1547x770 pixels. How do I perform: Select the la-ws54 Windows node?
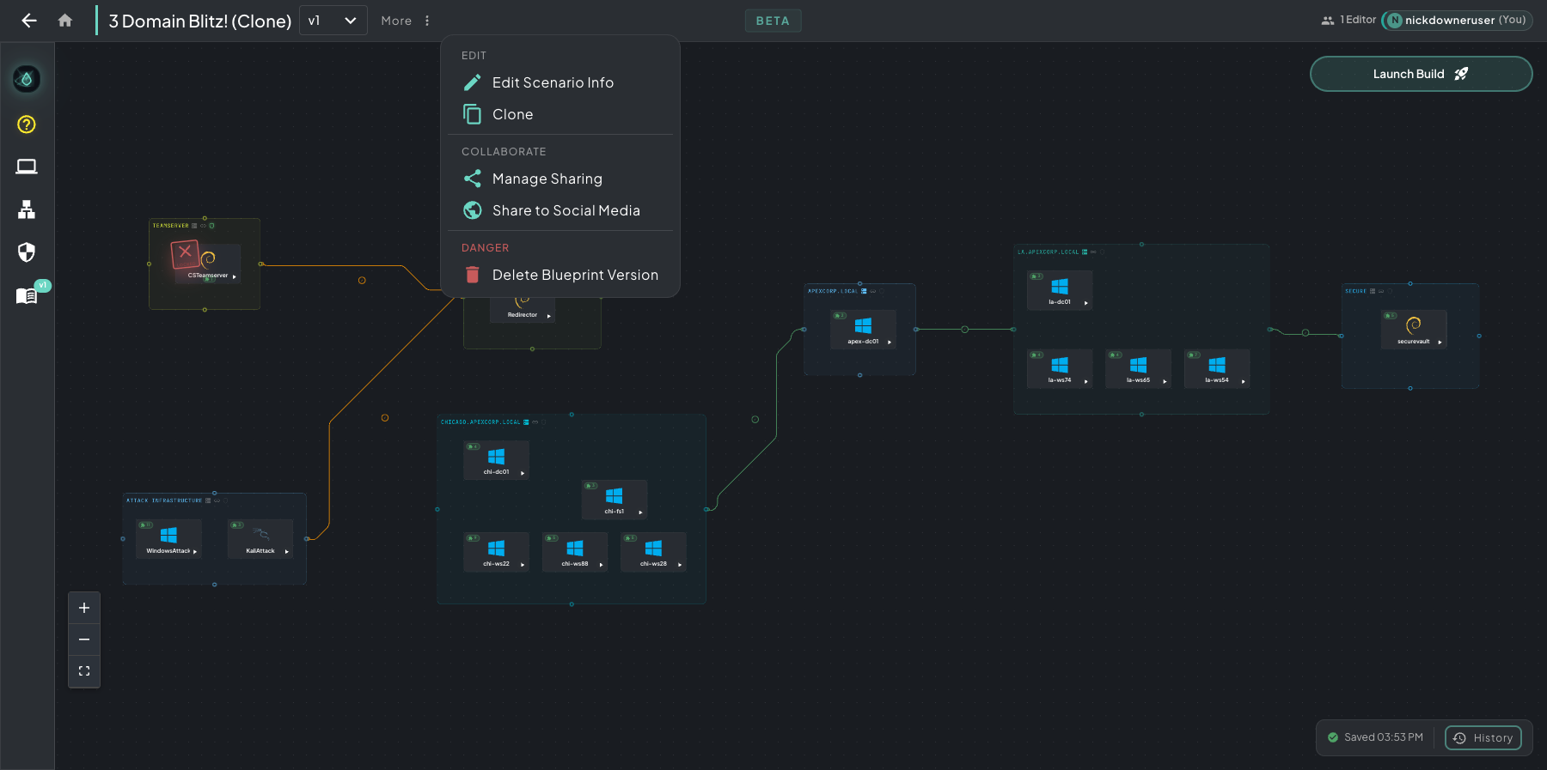[1217, 368]
